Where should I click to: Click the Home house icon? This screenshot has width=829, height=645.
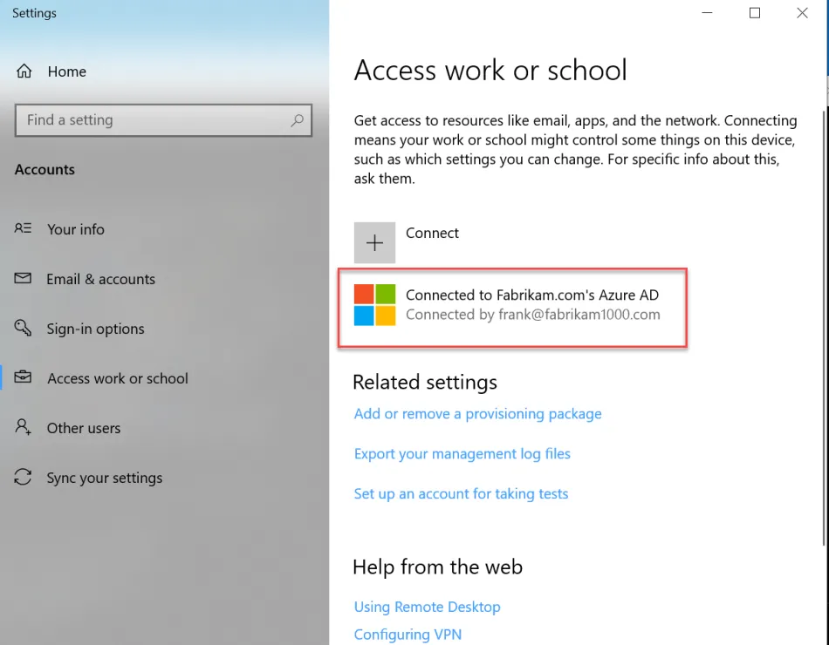tap(24, 71)
